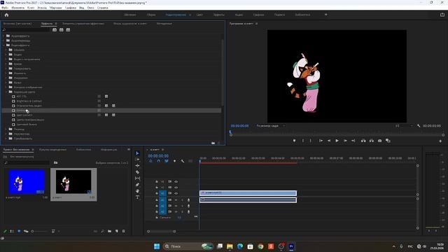Collapse the Коррекция цвета folder

click(x=6, y=92)
